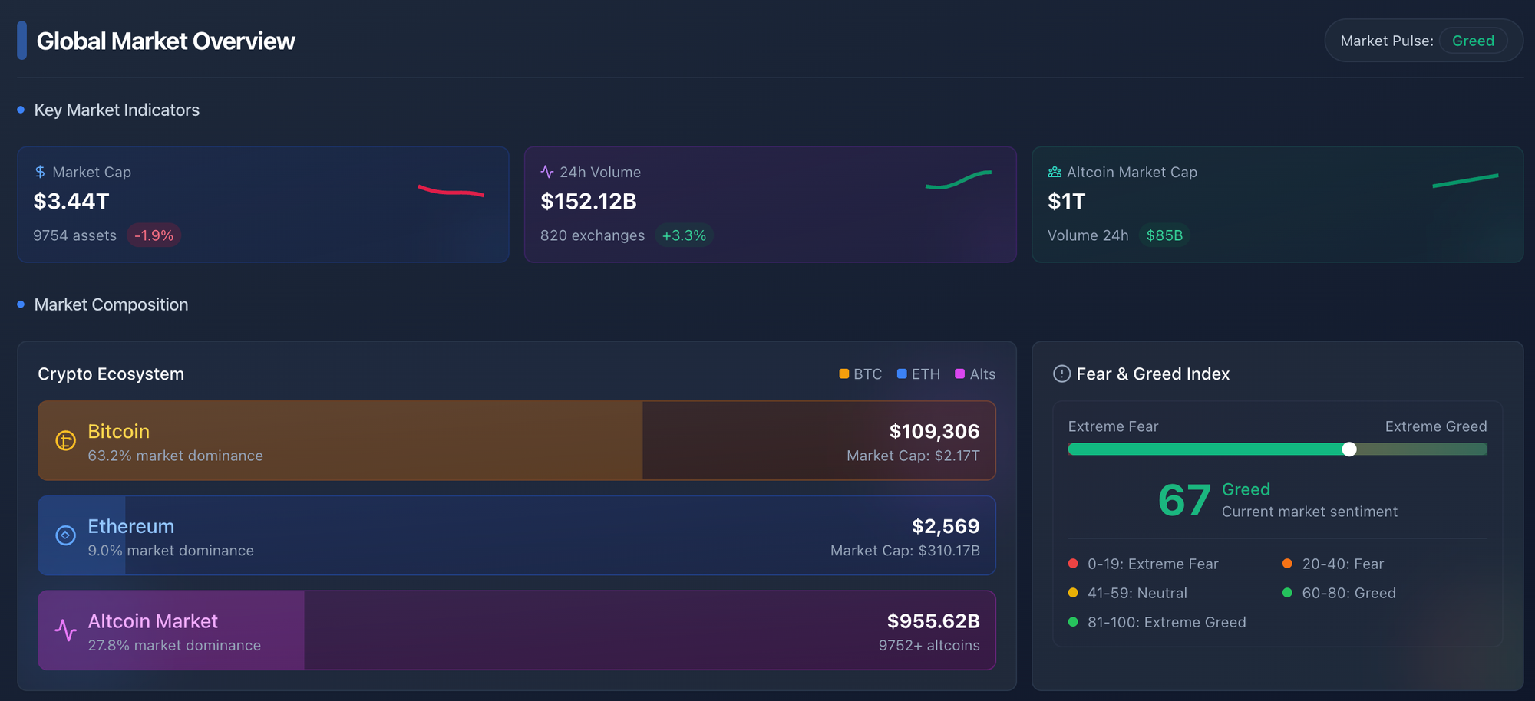The height and width of the screenshot is (701, 1535).
Task: Click the 20-40: Fear legend text
Action: tap(1343, 564)
